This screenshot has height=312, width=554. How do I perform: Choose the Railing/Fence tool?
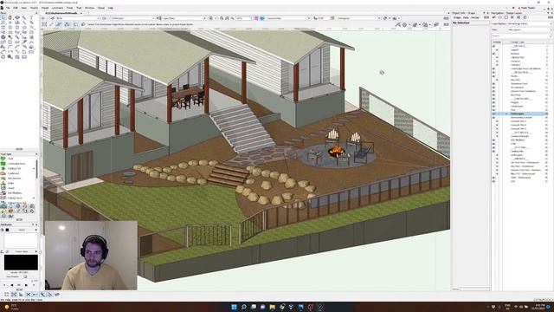tap(15, 198)
